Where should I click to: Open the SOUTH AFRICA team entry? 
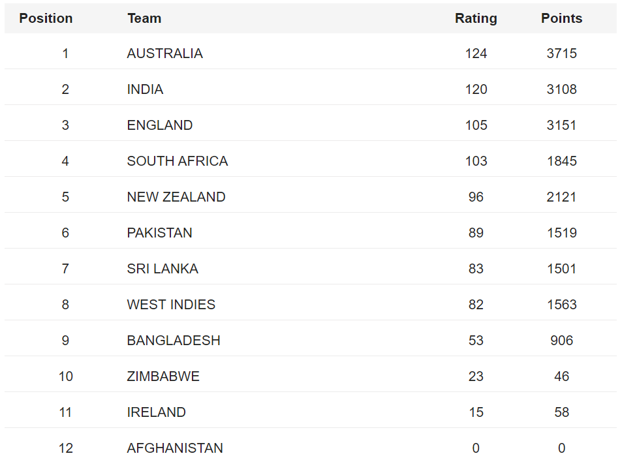[178, 161]
